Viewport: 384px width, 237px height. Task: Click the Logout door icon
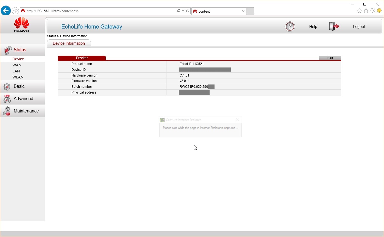click(x=334, y=26)
